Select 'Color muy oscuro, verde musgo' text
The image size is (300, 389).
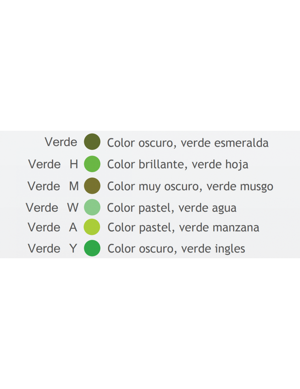point(190,186)
